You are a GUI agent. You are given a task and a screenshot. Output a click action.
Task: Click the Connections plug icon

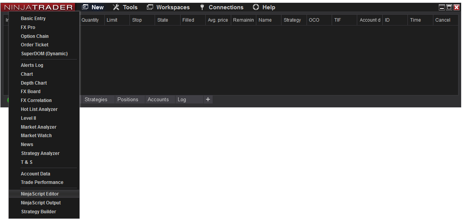pyautogui.click(x=202, y=7)
